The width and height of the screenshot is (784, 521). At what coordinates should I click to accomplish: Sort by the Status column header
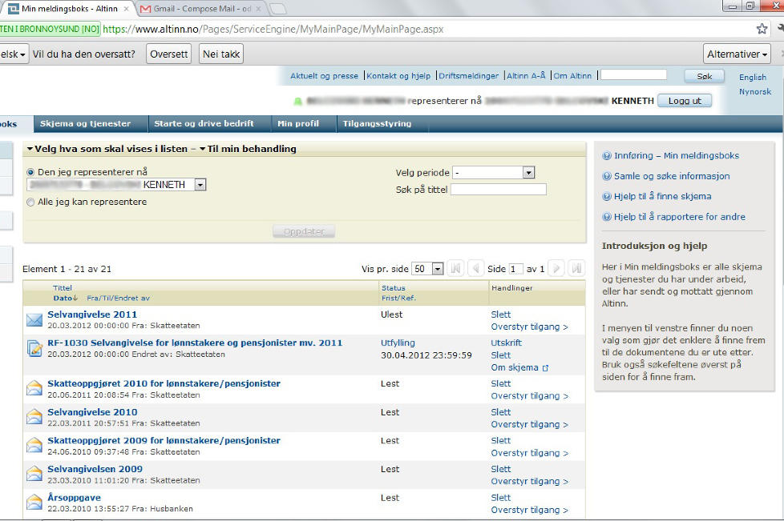click(394, 288)
